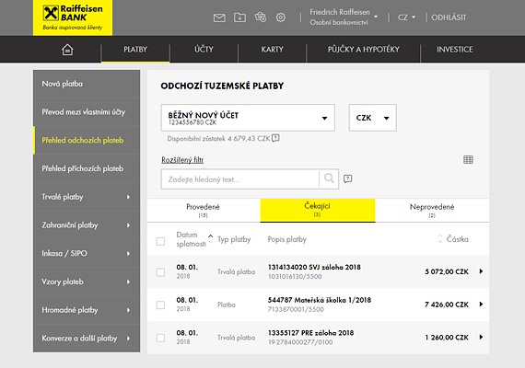Open details arrow for 1 260,00 CZK payment
Image resolution: width=525 pixels, height=368 pixels.
[481, 337]
